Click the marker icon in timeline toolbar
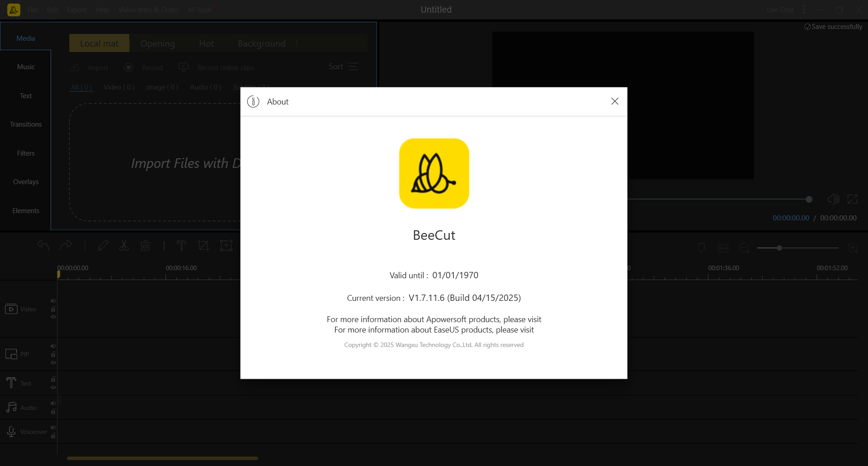The width and height of the screenshot is (868, 466). pos(701,248)
